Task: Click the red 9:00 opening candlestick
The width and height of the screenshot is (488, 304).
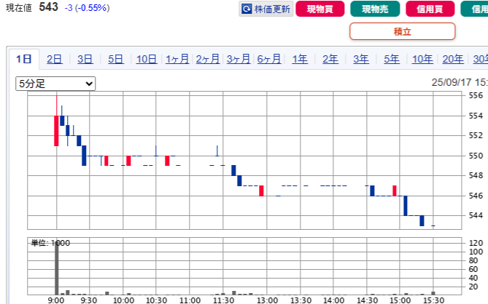Action: 56,131
